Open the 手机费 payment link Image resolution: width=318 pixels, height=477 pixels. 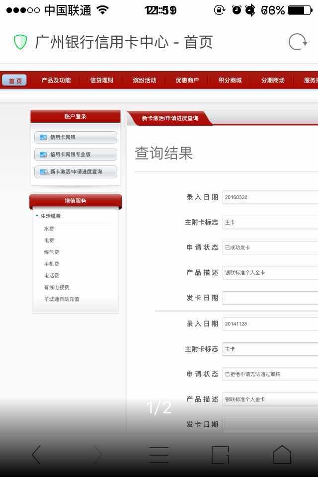(x=52, y=264)
